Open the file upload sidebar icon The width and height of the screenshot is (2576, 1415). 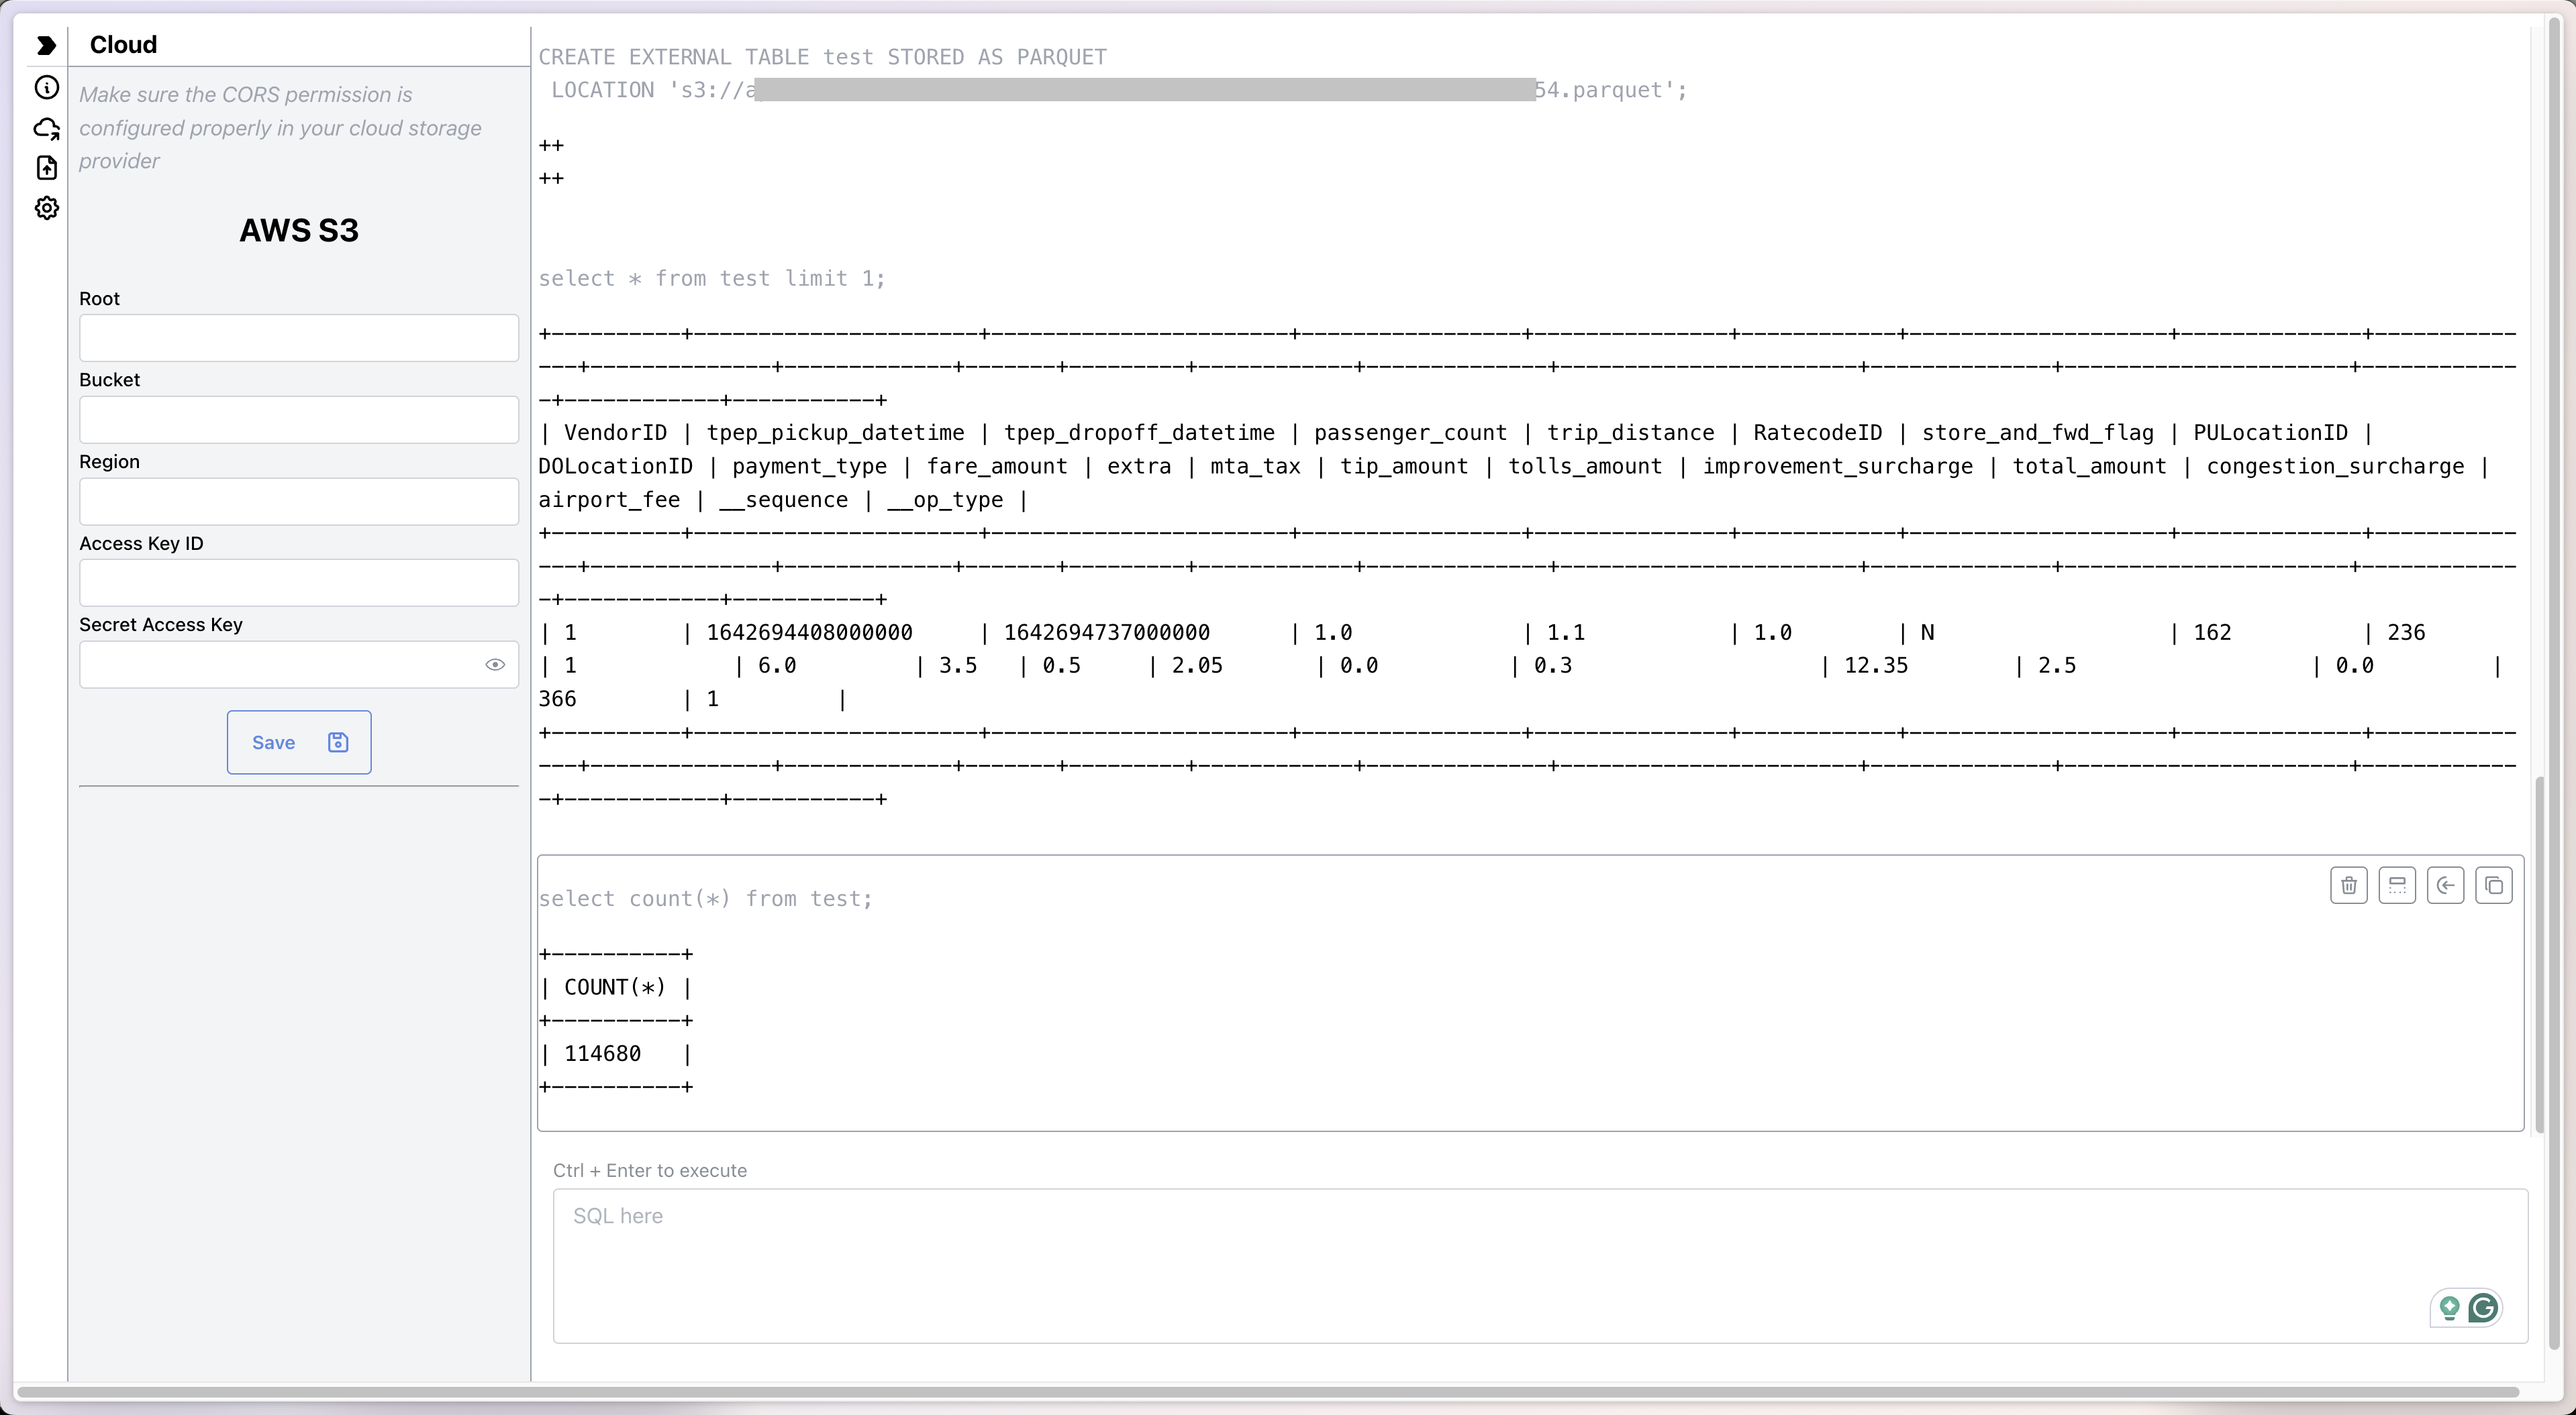(x=46, y=168)
